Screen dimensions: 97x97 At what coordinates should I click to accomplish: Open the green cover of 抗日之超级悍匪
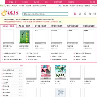pyautogui.click(x=25, y=37)
